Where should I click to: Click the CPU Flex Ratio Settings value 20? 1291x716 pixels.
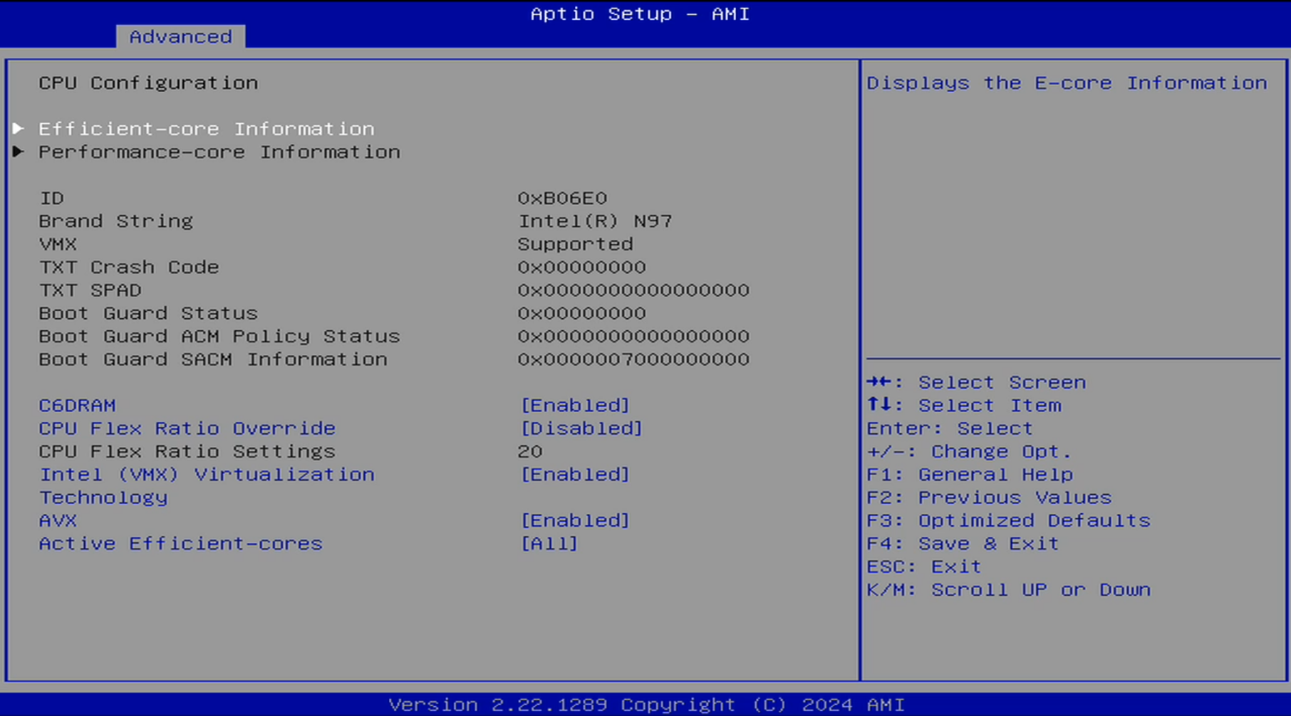click(529, 452)
